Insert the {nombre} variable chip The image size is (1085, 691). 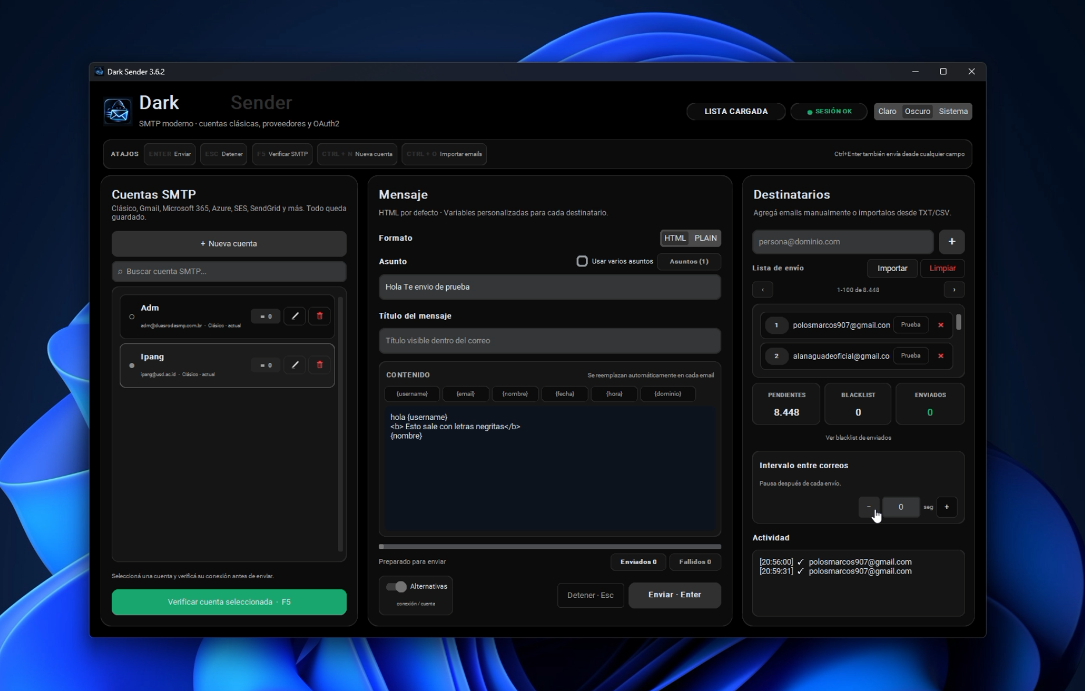(x=515, y=394)
